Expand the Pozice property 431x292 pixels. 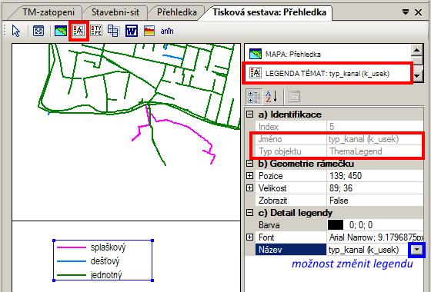click(x=249, y=176)
